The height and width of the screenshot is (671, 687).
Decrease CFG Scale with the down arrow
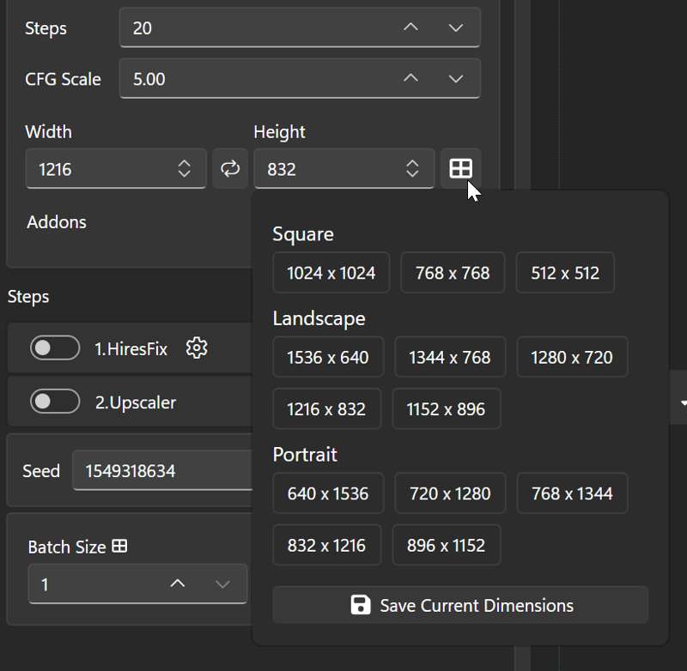pos(456,79)
